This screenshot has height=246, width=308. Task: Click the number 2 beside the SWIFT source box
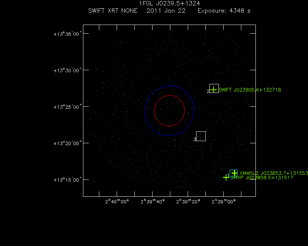tap(208, 92)
